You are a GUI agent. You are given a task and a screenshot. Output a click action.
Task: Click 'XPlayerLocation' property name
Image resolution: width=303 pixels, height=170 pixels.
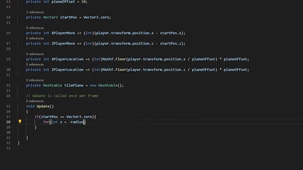[67, 59]
